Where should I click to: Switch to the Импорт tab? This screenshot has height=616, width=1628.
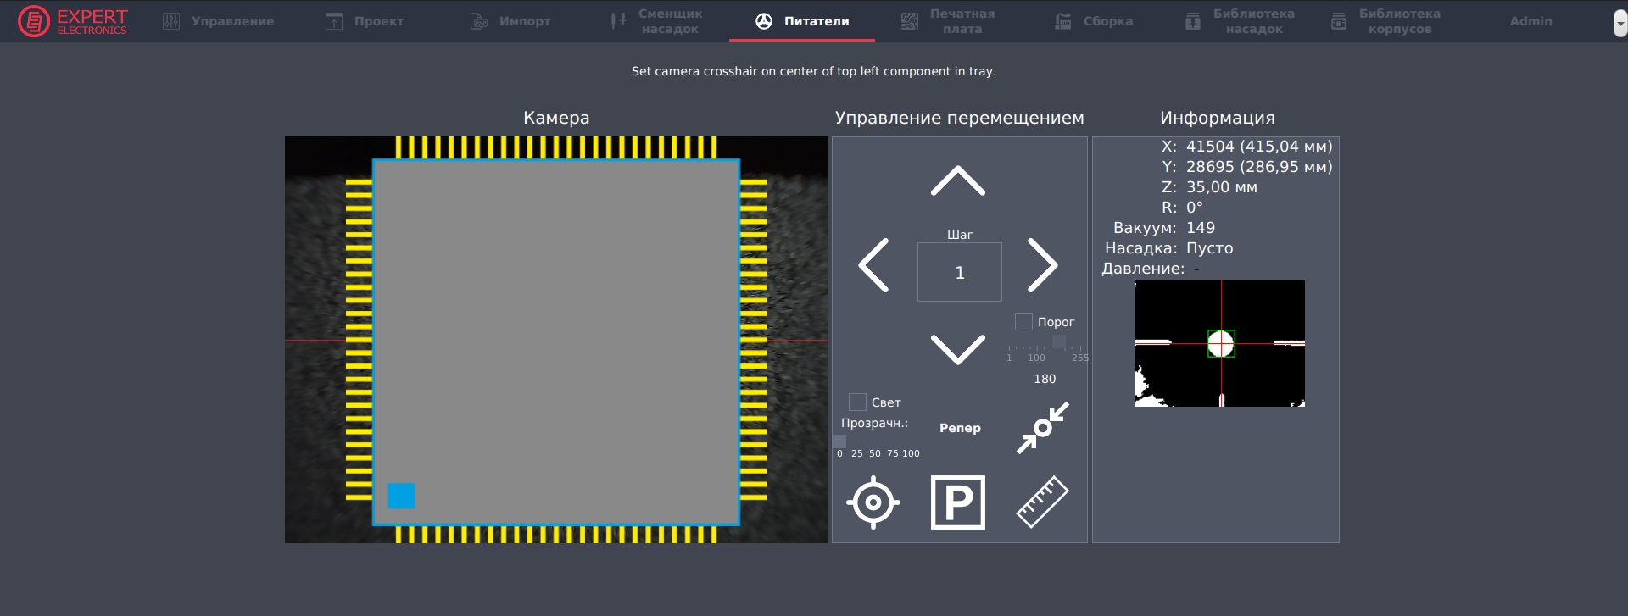(510, 21)
